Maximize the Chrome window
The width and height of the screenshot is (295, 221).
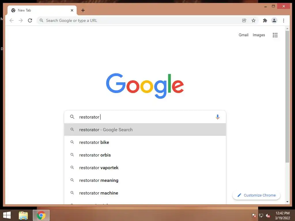273,6
